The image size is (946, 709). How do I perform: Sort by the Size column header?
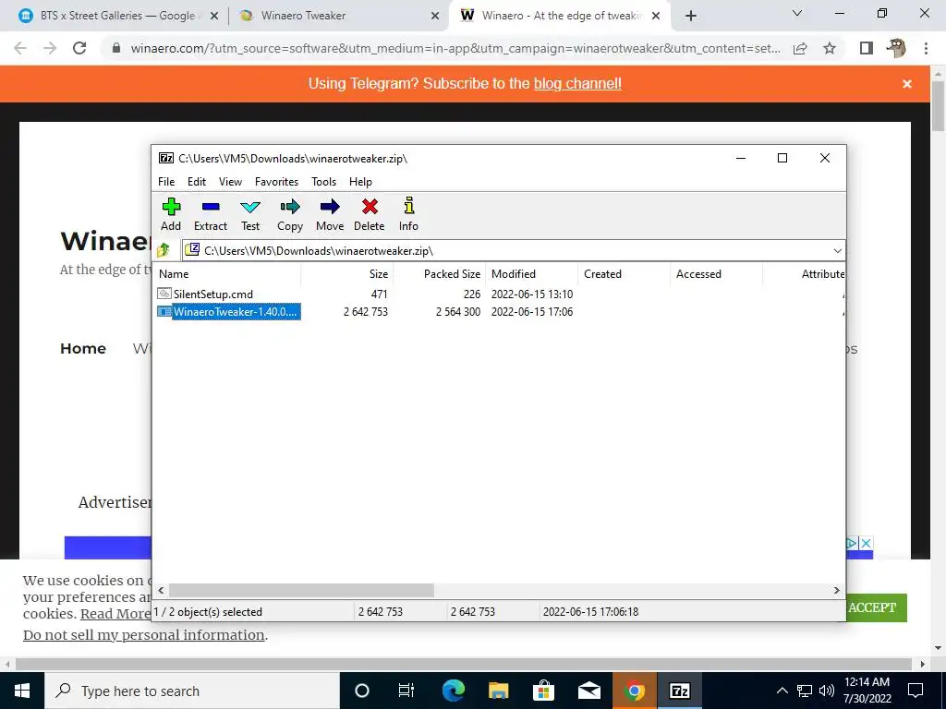(347, 273)
